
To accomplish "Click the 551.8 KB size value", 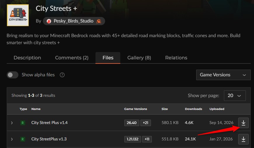I will [170, 139].
